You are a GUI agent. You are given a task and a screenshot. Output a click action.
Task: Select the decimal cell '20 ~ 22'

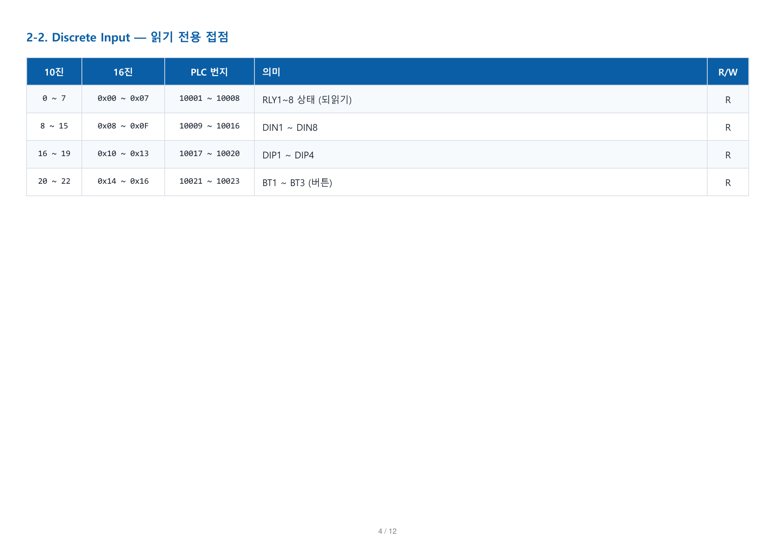point(54,181)
